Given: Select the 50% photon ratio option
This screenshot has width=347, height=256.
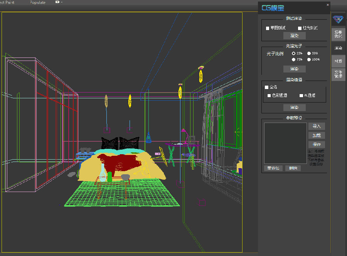Looking at the screenshot, I should coord(309,53).
